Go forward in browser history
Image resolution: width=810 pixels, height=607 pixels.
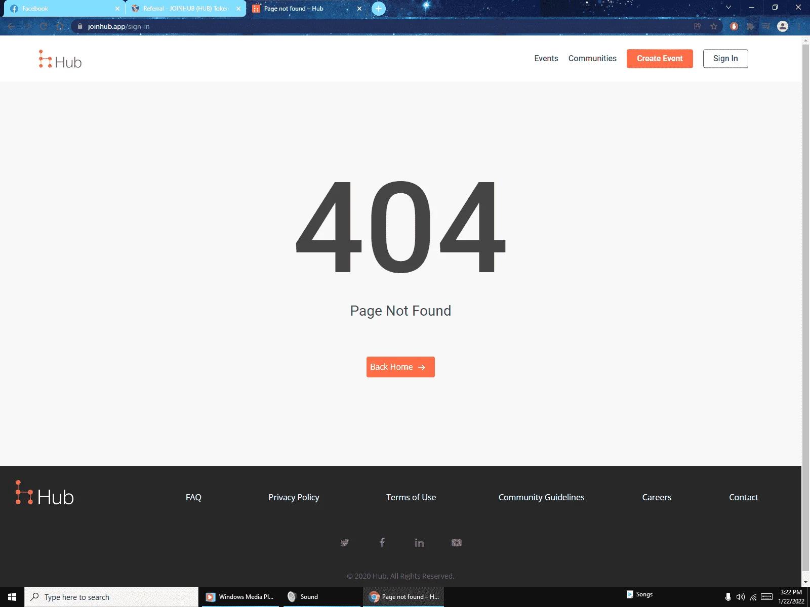[x=27, y=26]
